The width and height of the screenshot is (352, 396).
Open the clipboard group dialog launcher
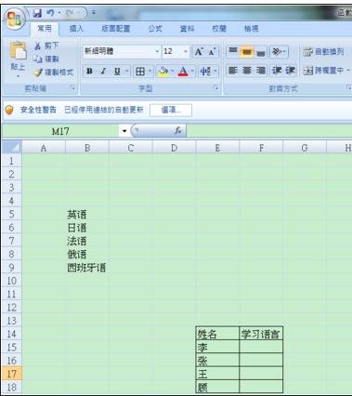click(72, 88)
